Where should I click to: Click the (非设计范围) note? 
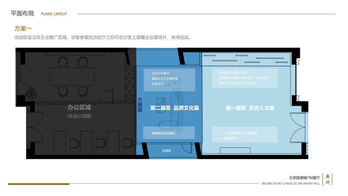79,116
